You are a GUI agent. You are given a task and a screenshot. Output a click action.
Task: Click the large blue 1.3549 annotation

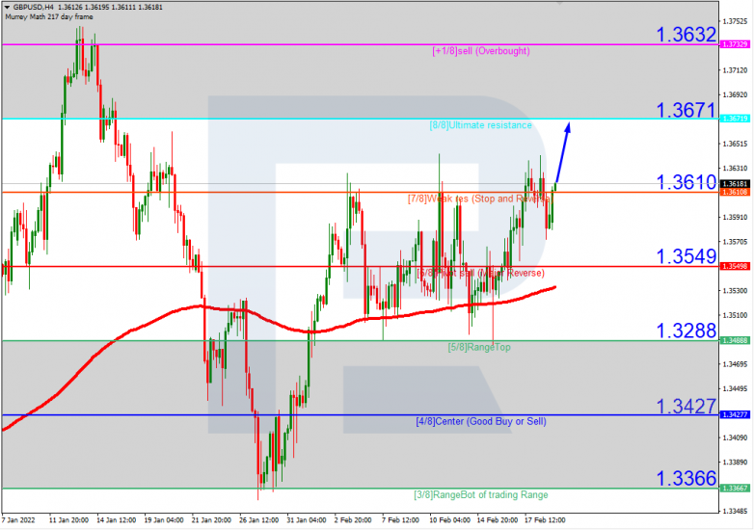coord(686,256)
